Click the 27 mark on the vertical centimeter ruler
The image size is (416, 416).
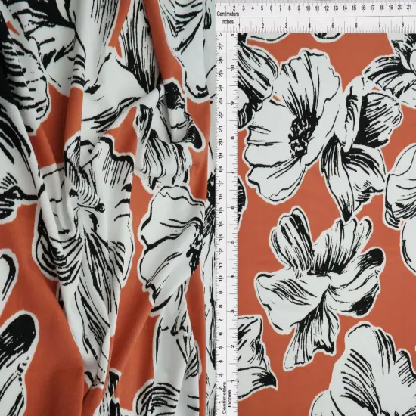220,47
